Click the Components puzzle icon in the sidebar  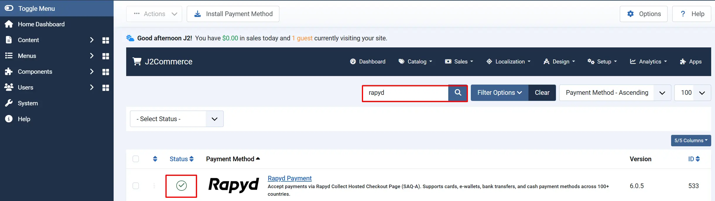pyautogui.click(x=9, y=71)
